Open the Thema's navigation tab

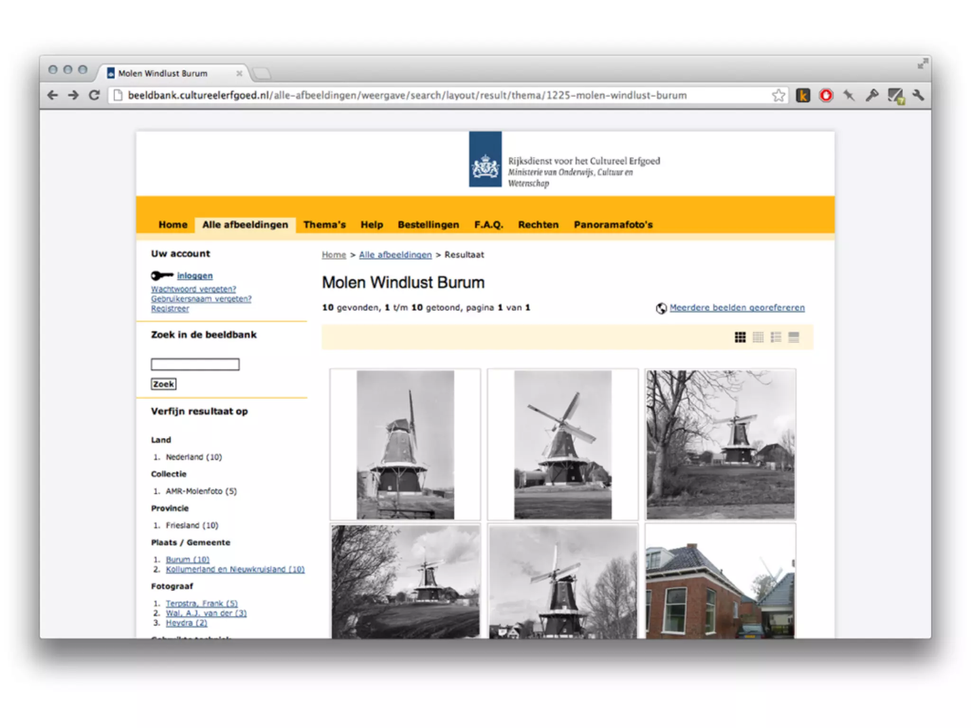pyautogui.click(x=324, y=225)
